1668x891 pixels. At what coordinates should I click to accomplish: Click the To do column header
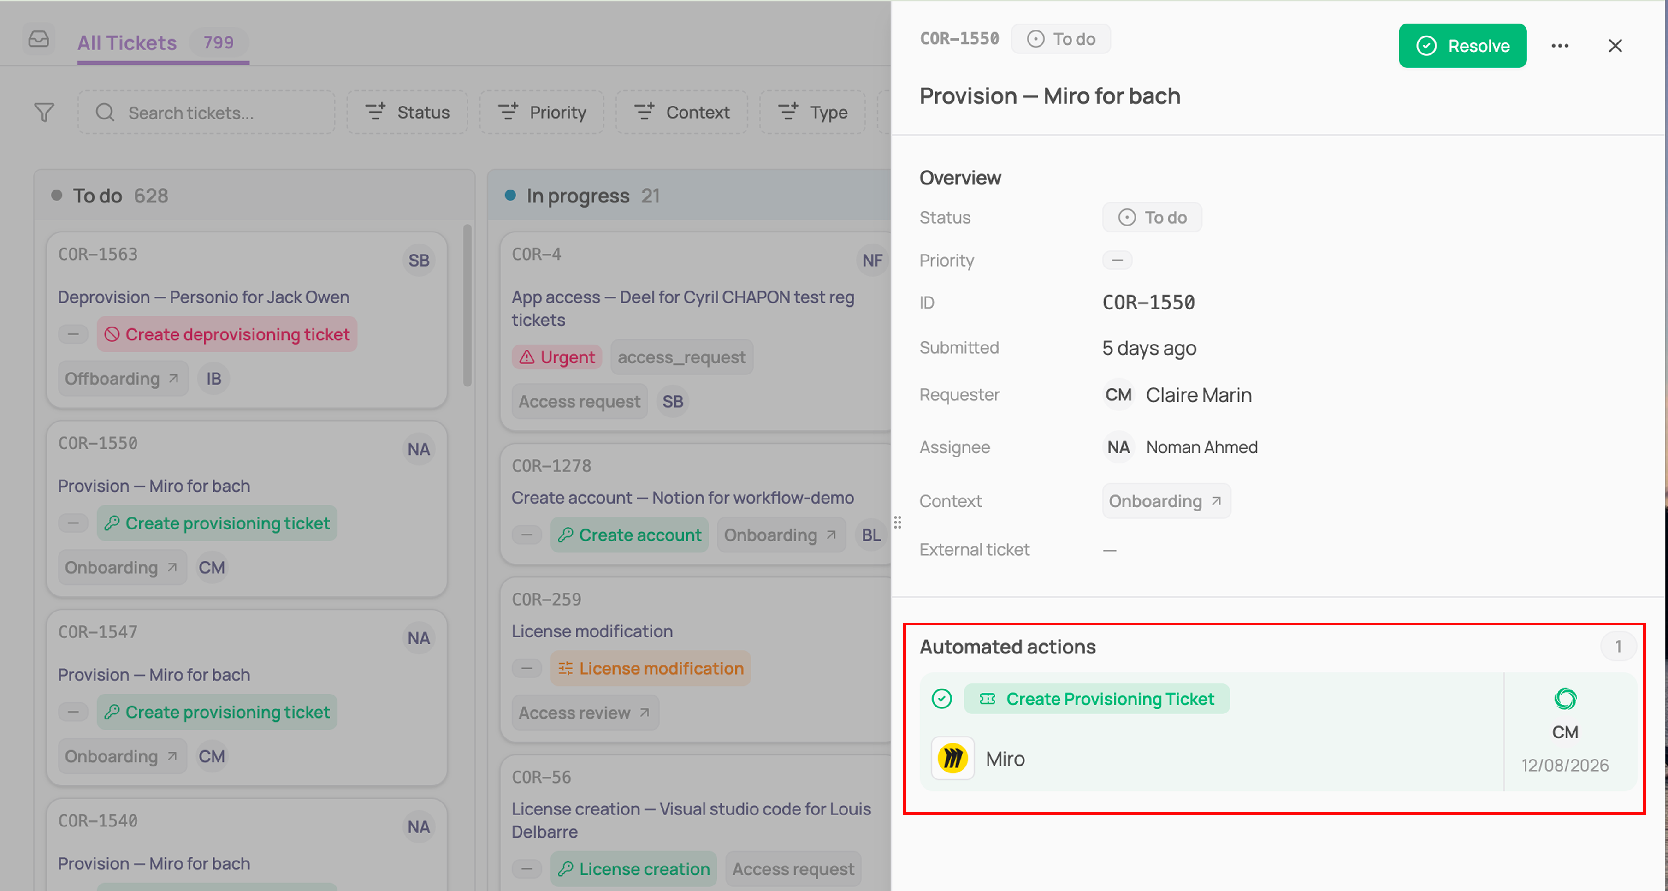coord(254,196)
